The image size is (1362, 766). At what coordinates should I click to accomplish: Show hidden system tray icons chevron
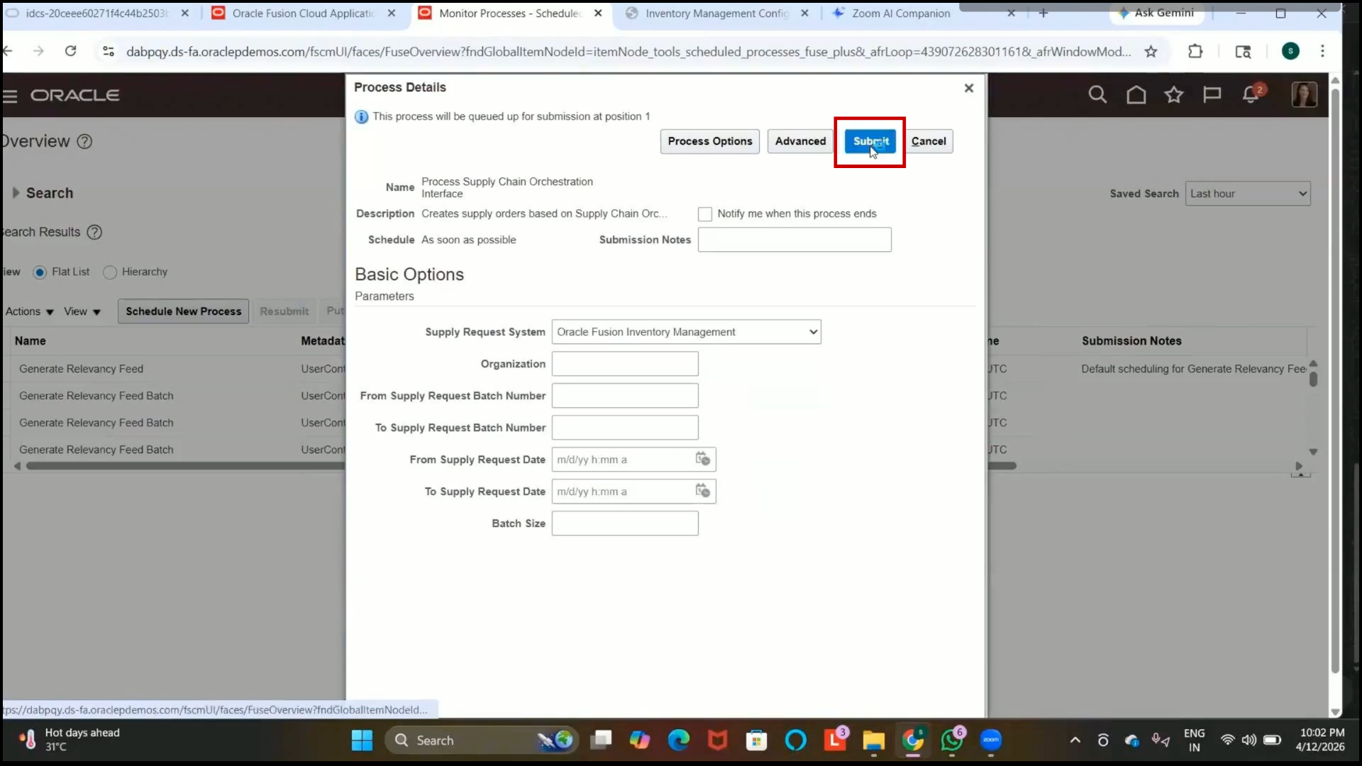pos(1075,740)
